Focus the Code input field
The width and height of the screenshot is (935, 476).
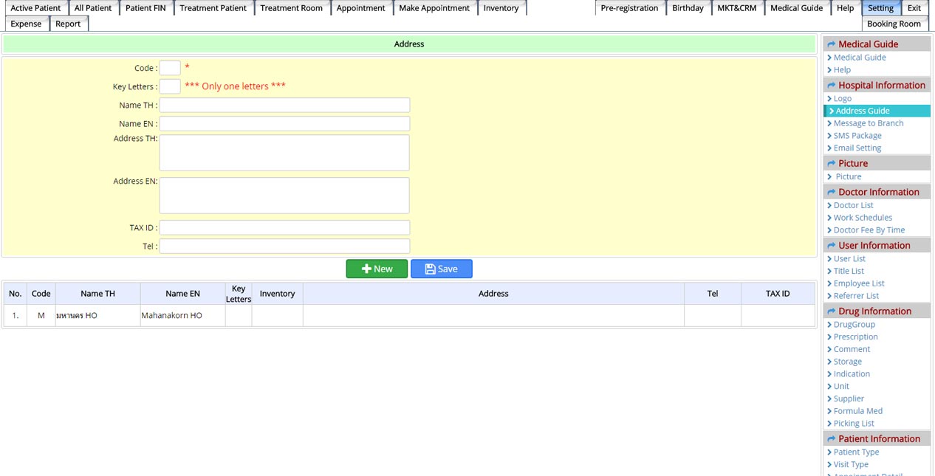170,68
